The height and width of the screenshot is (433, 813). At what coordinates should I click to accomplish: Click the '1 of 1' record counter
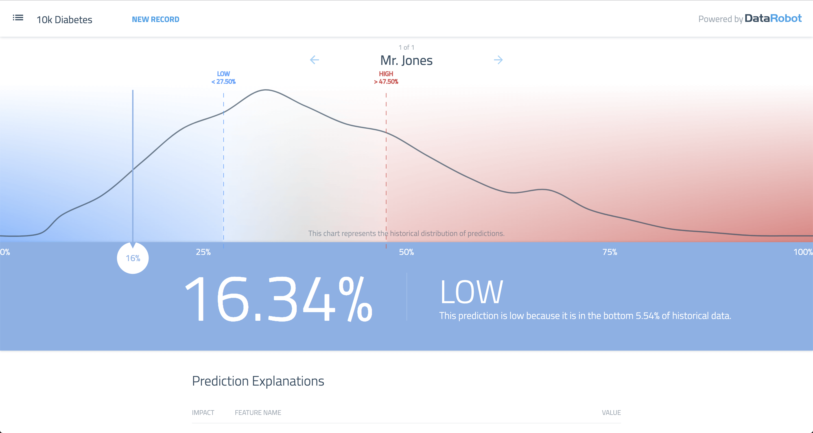point(406,47)
